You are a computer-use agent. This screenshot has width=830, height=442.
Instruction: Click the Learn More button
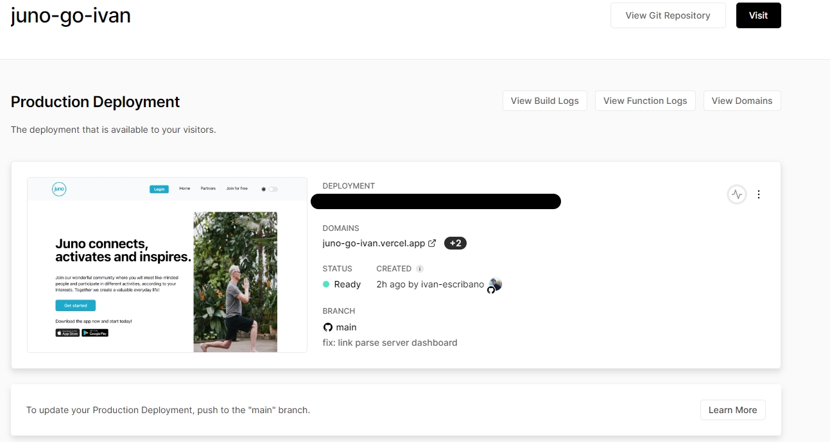[x=732, y=410]
